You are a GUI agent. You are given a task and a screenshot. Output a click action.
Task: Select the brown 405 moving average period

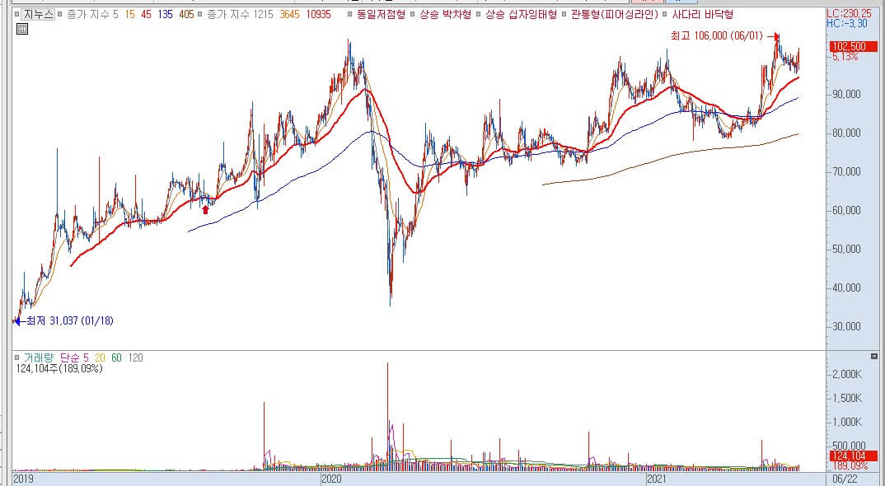[x=187, y=15]
